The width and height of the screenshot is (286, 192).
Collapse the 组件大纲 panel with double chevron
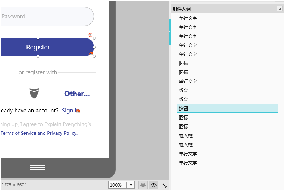pos(280,9)
